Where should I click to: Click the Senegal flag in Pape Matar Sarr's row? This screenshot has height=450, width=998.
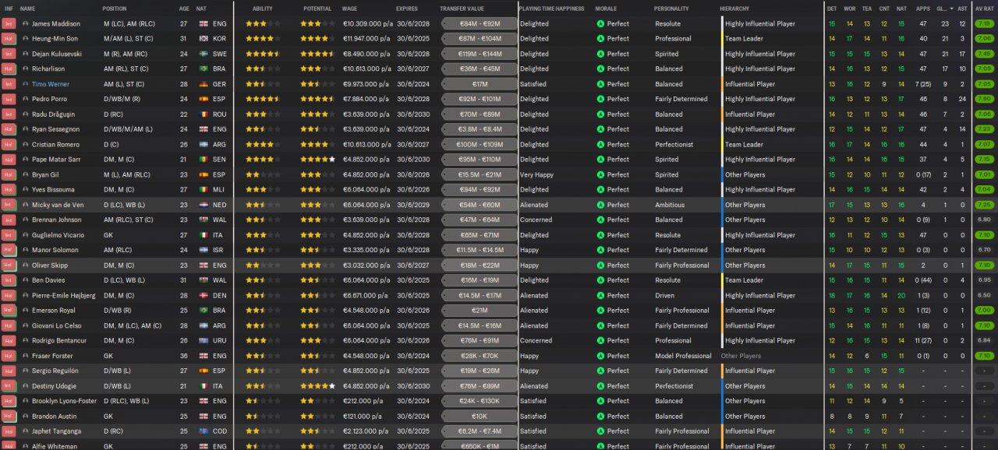(203, 160)
